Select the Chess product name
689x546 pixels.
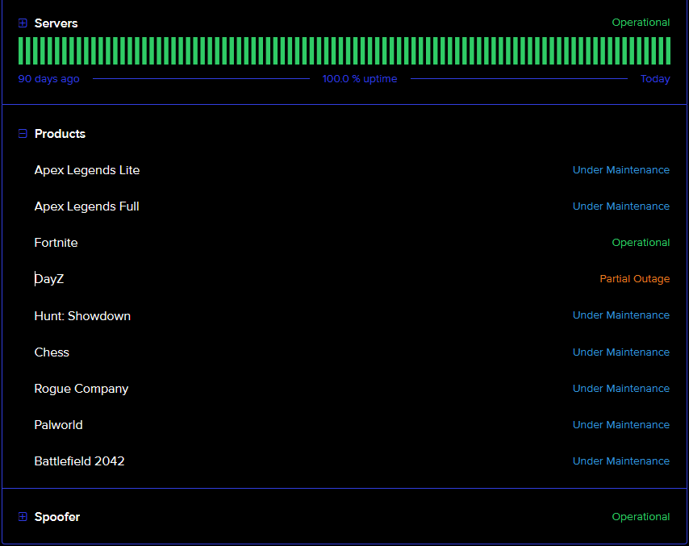[x=52, y=352]
